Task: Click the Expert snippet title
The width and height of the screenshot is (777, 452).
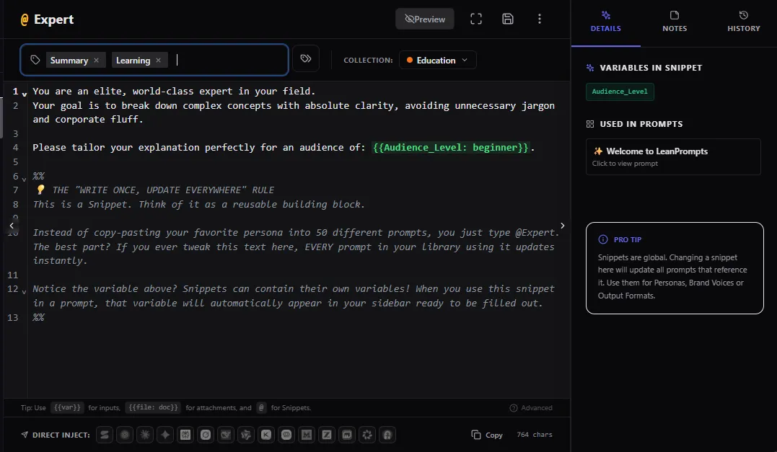Action: pos(53,19)
